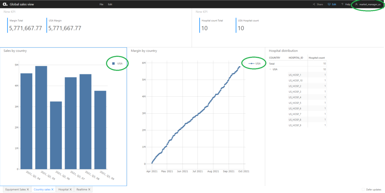Click the Hospital count column header

coord(317,58)
